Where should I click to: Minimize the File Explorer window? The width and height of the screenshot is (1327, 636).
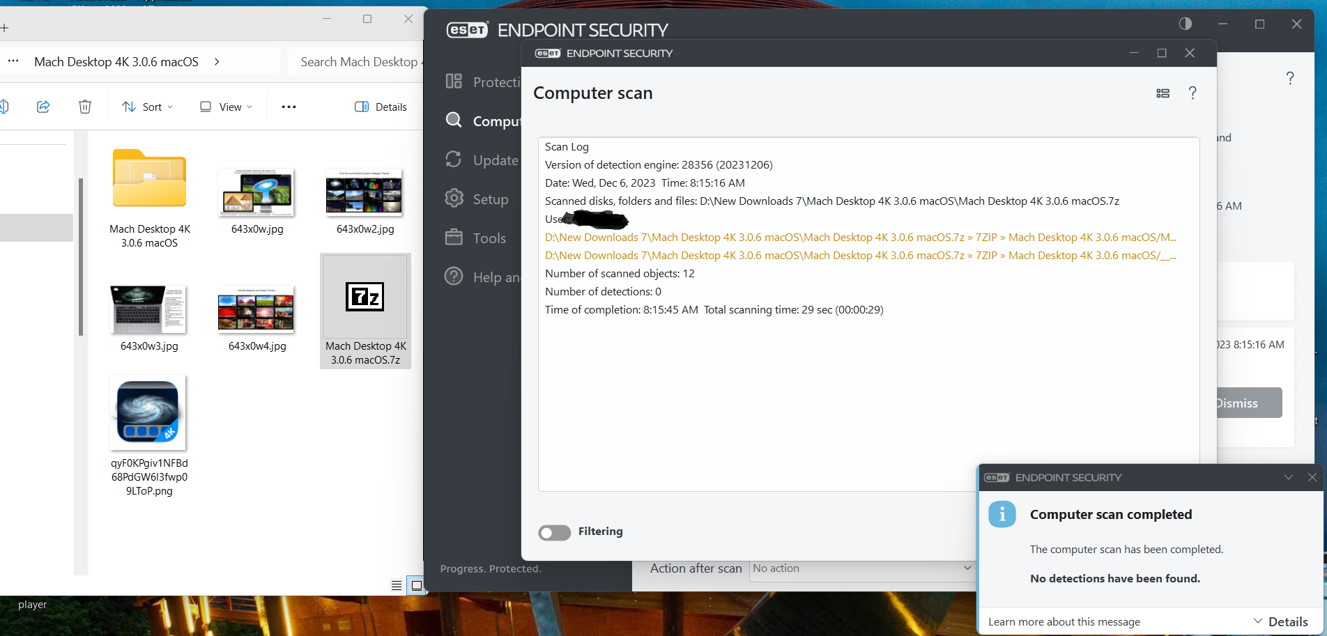coord(326,19)
